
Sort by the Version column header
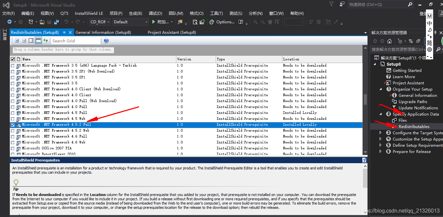196,59
